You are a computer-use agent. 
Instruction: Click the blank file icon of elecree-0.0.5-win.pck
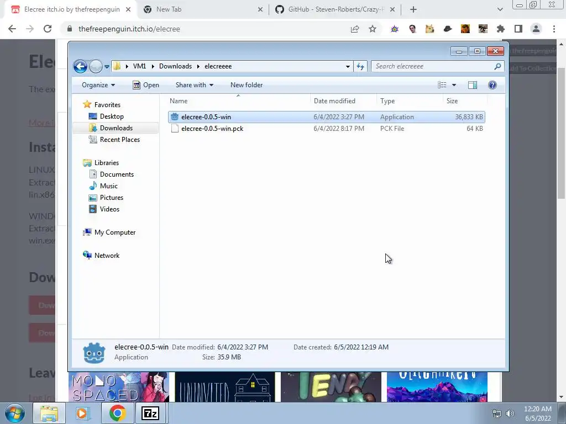click(x=175, y=128)
